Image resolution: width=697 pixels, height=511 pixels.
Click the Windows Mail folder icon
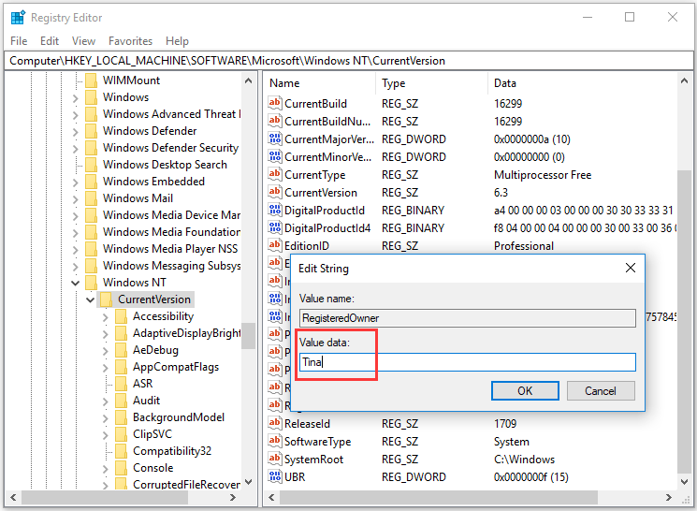91,198
